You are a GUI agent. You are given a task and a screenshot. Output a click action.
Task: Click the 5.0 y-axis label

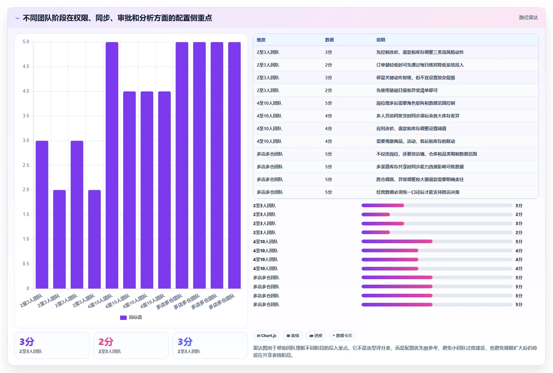26,42
